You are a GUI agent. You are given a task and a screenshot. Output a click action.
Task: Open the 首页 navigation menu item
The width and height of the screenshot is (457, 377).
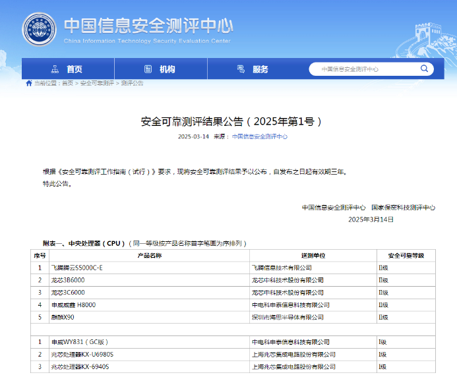[74, 69]
